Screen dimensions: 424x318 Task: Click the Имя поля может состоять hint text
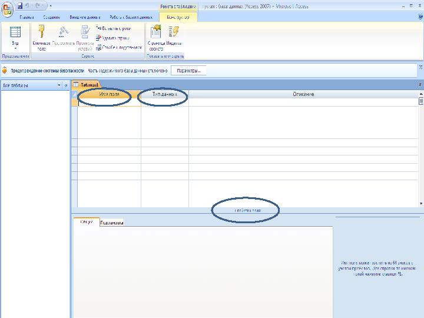377,269
